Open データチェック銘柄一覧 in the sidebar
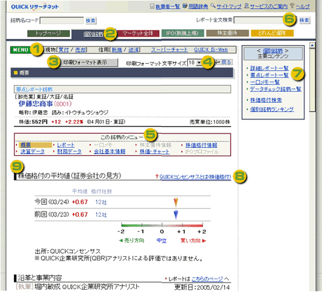This screenshot has width=322, height=293. point(275,89)
